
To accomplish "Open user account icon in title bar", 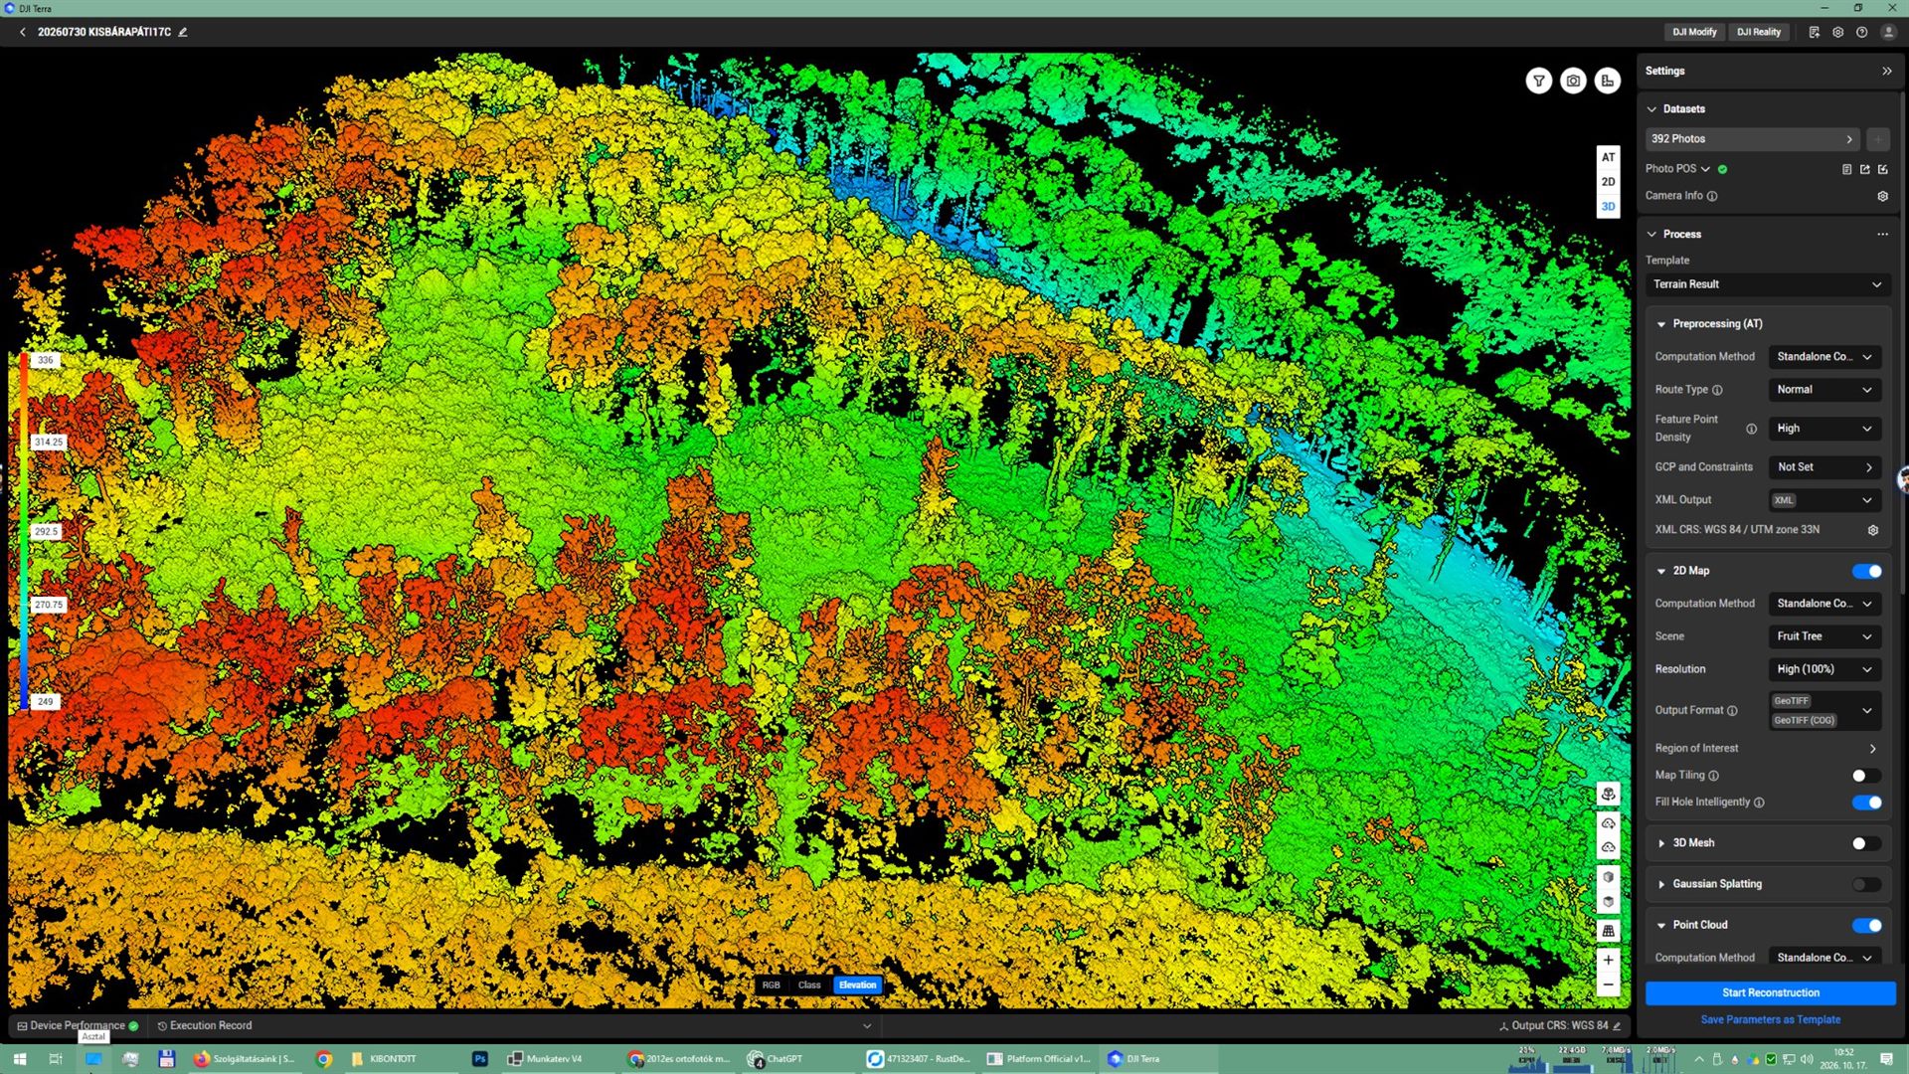I will click(x=1888, y=32).
